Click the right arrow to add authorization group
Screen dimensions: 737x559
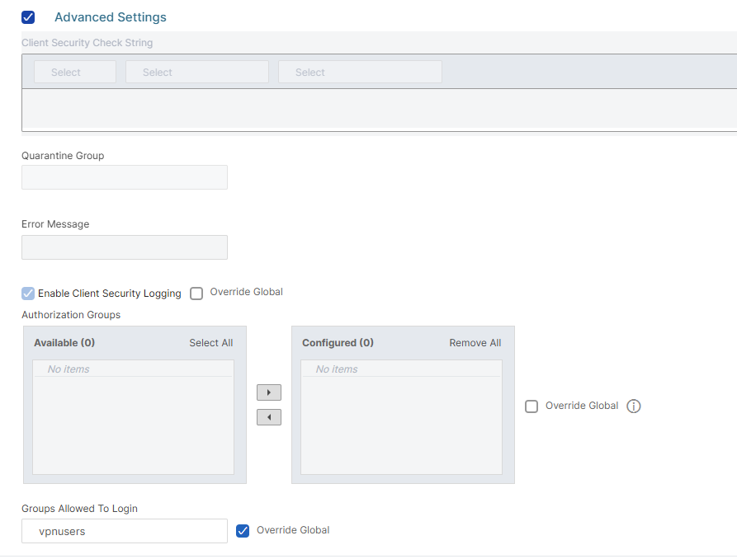268,392
